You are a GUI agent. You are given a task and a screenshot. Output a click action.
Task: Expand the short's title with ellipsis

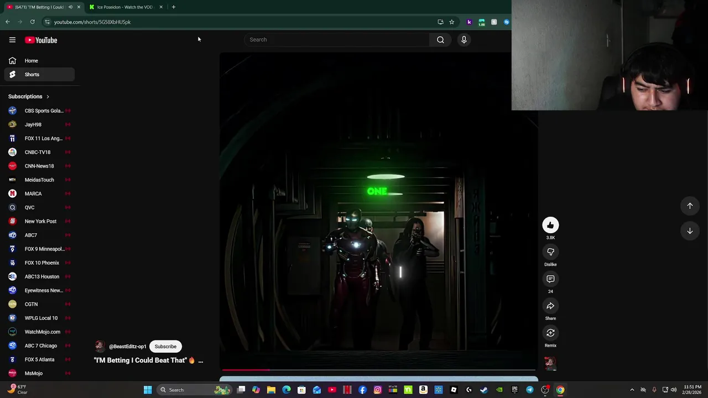pyautogui.click(x=200, y=360)
